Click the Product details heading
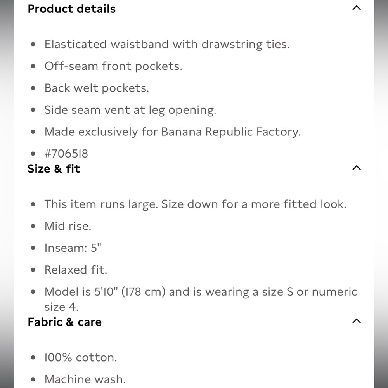The height and width of the screenshot is (388, 388). 71,9
